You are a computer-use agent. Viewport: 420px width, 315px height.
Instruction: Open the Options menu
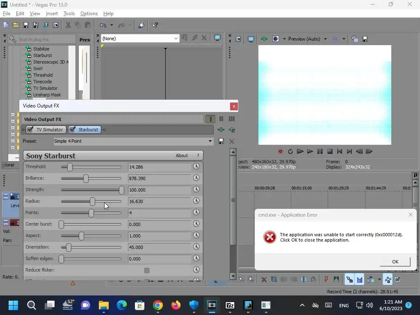89,14
